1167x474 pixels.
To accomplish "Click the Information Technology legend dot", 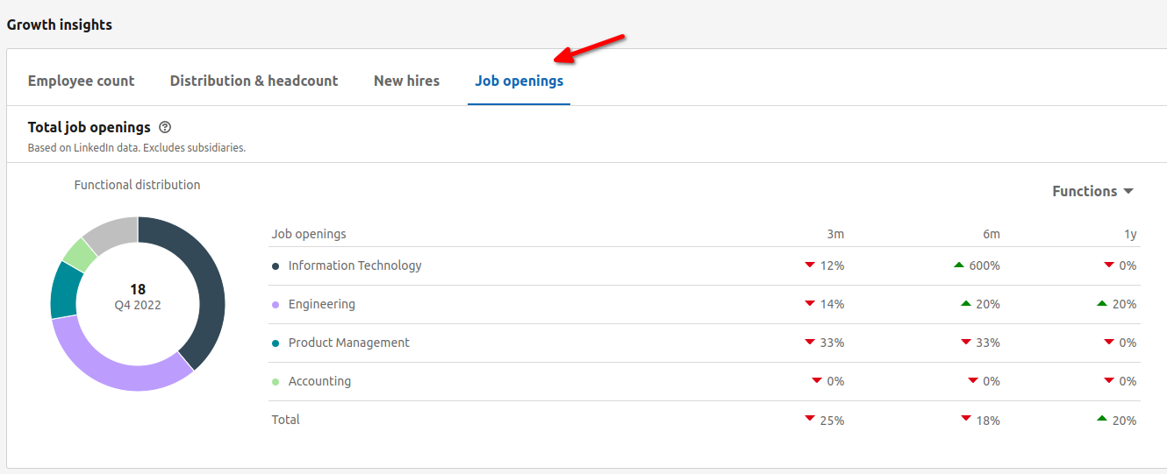I will point(276,265).
